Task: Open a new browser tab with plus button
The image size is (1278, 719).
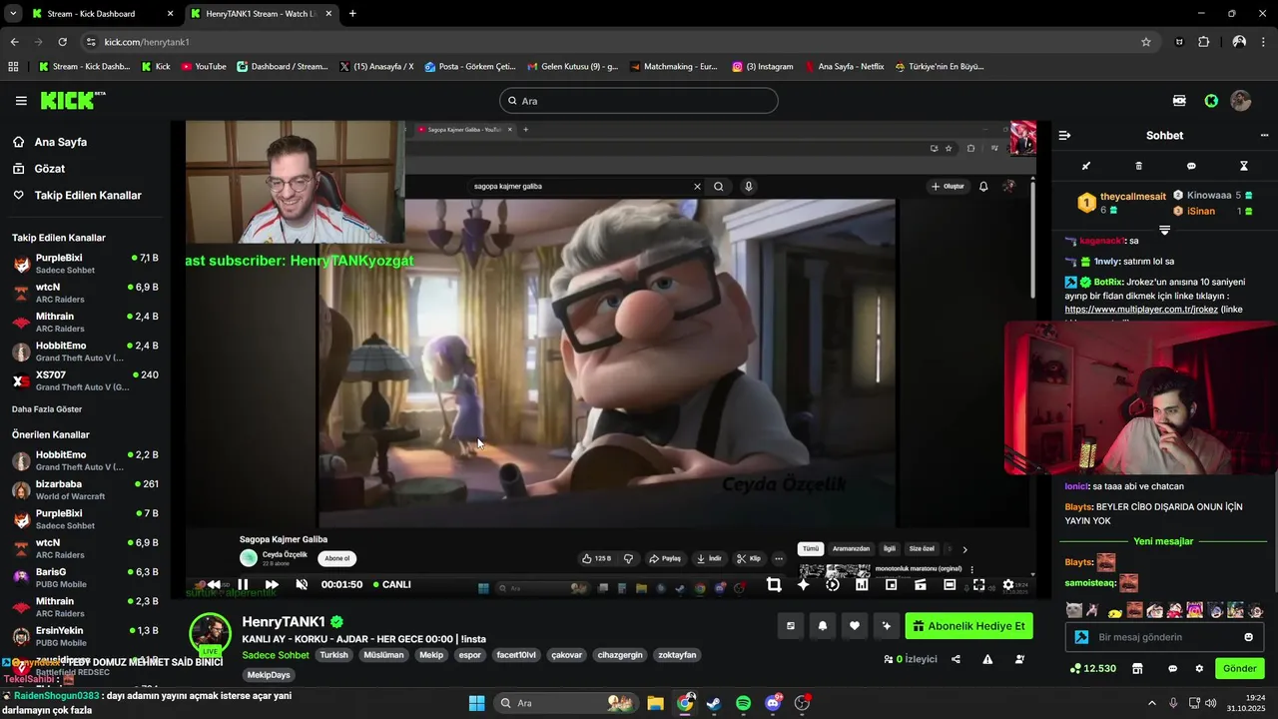Action: pyautogui.click(x=352, y=14)
